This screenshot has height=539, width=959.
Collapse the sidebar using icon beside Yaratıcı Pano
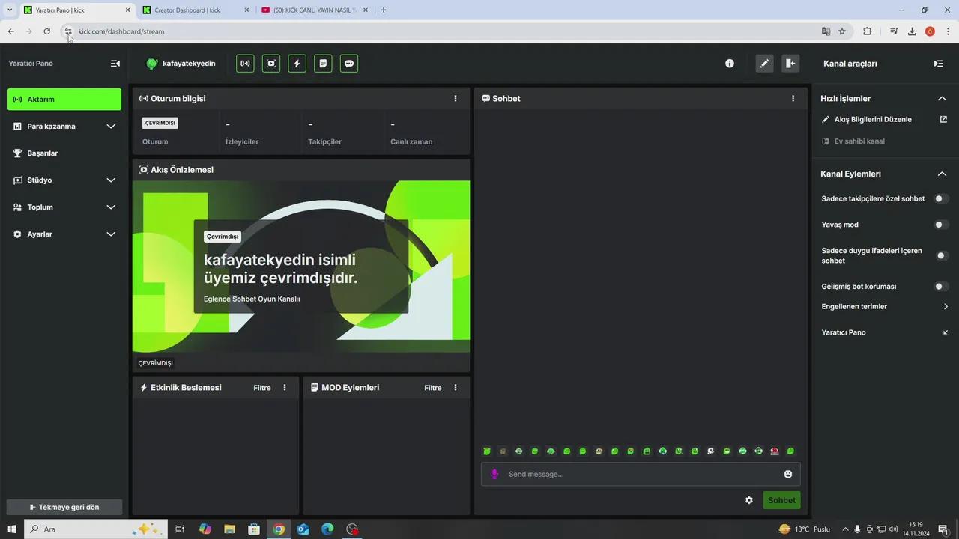(115, 63)
